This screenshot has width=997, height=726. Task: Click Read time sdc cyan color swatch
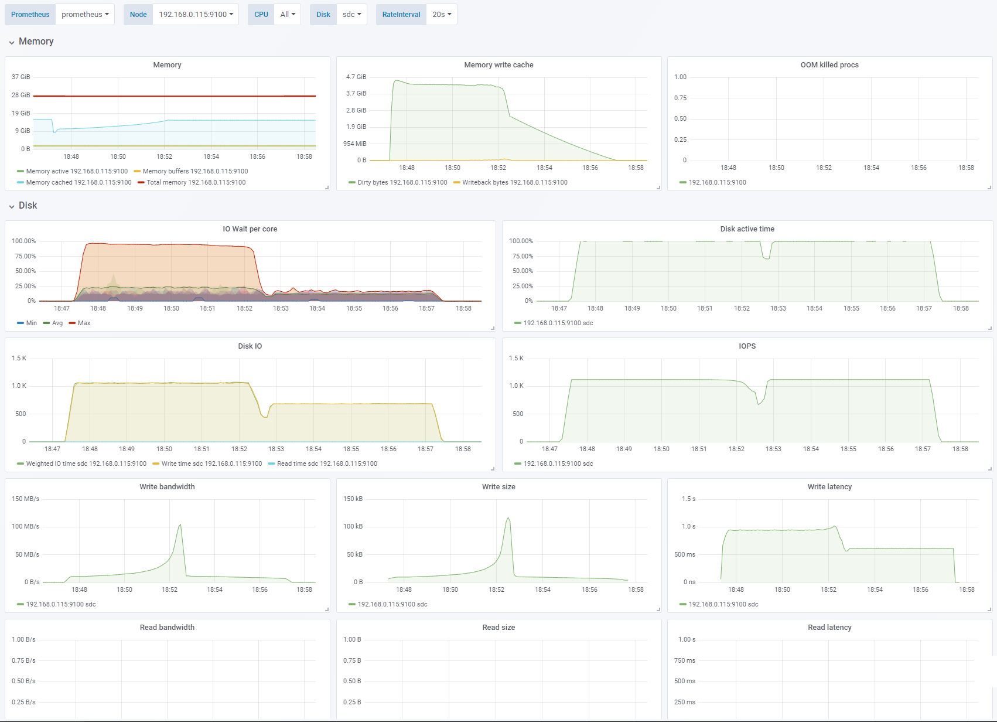pos(271,464)
